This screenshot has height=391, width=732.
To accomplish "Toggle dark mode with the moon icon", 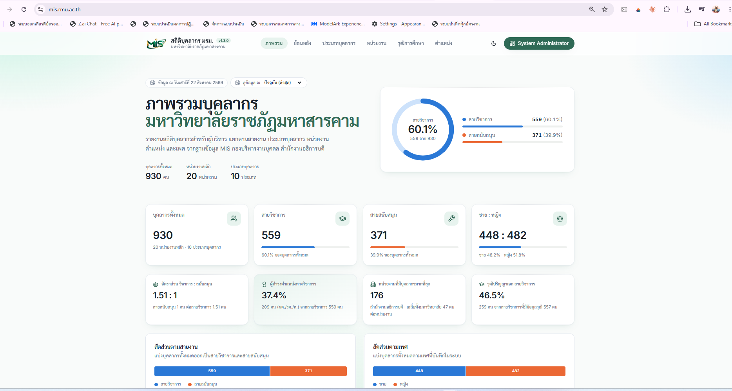I will coord(494,43).
